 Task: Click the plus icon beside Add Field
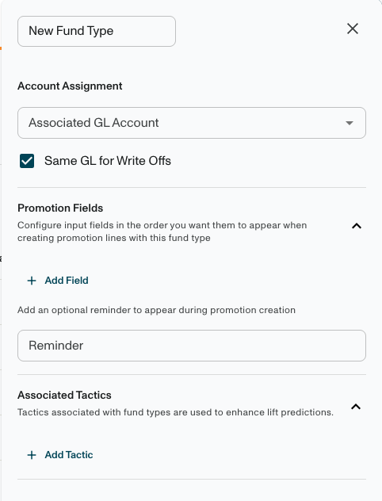[x=32, y=281]
